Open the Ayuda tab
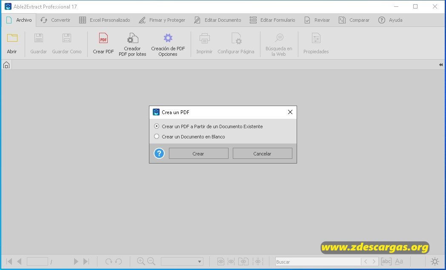The width and height of the screenshot is (446, 270). coord(390,20)
